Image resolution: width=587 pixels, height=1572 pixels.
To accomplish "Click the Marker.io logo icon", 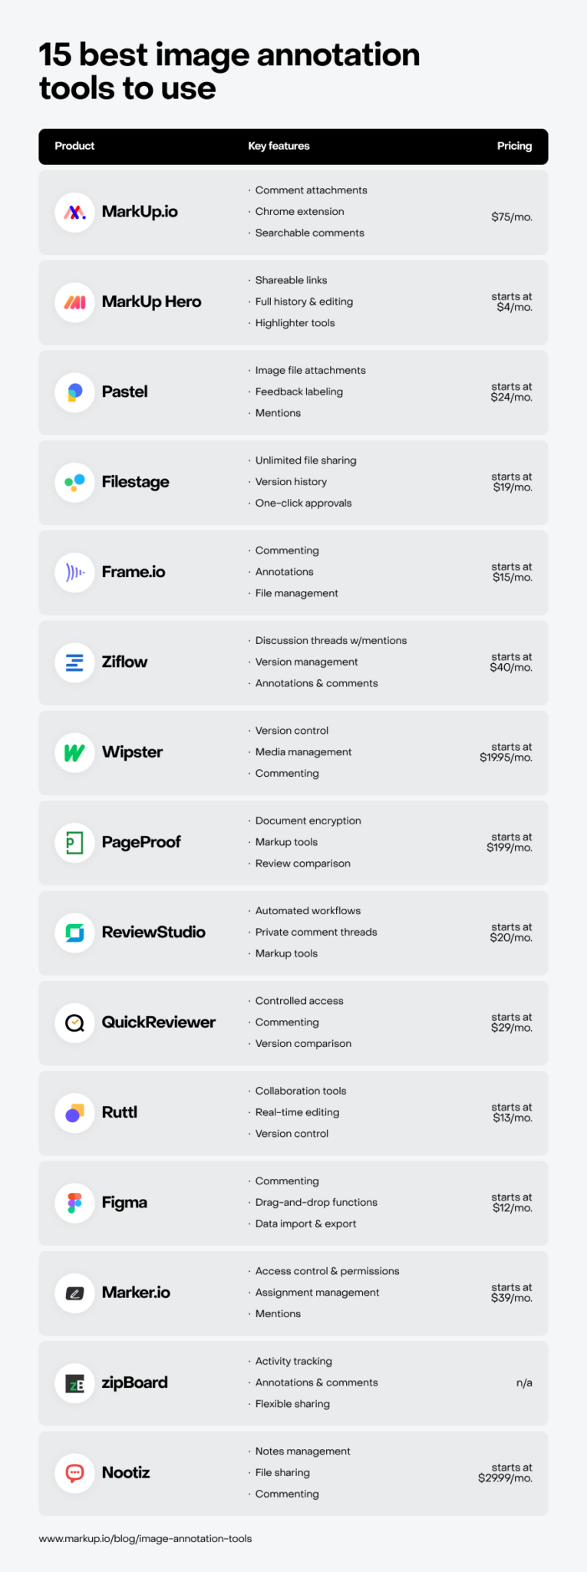I will point(74,1293).
